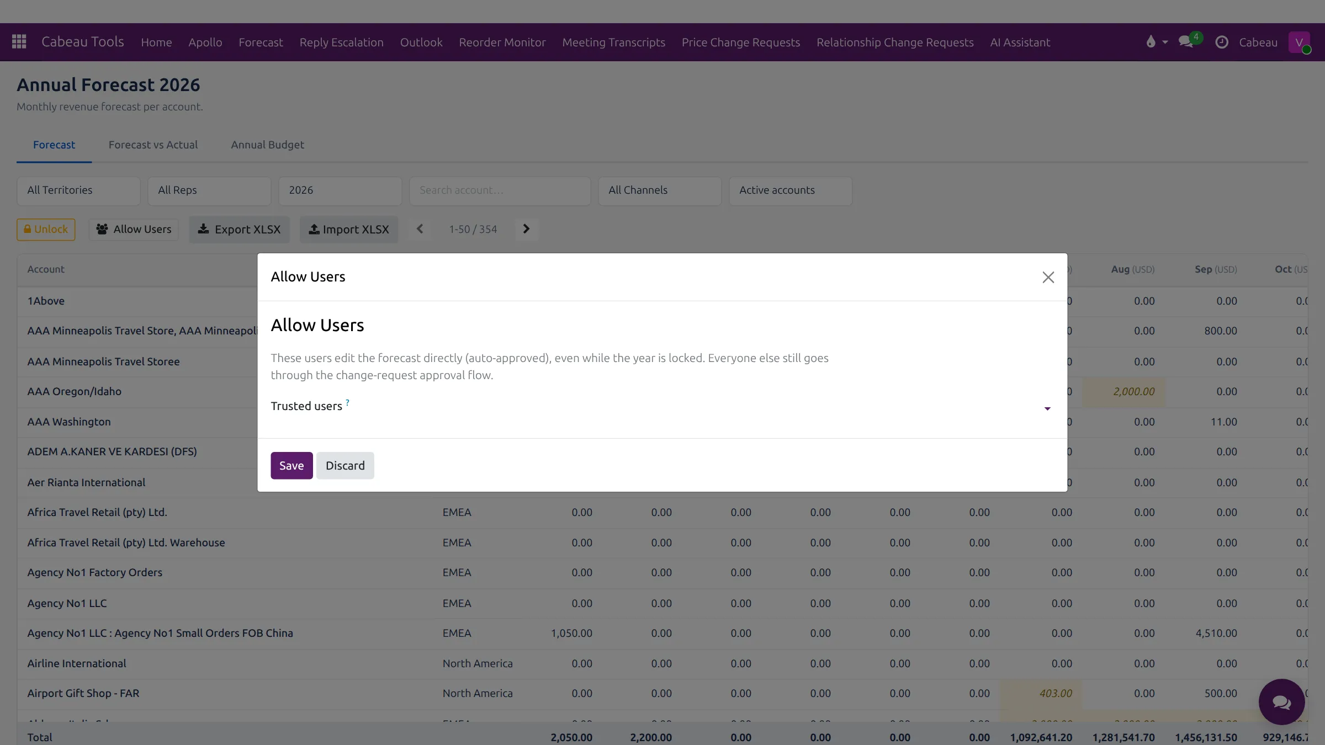Open the live chat bubble button
Screen dimensions: 1325x745
tap(1281, 702)
